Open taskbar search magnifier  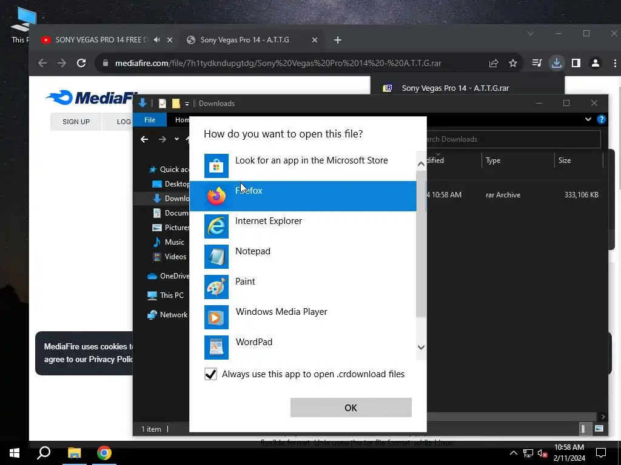pyautogui.click(x=44, y=453)
